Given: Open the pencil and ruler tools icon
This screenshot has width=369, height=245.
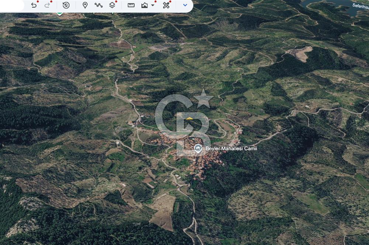Looking at the screenshot, I should (166, 5).
